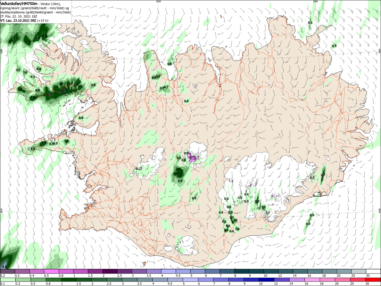Select the dark teal 8 snow legend swatch
381x286 pixels.
pyautogui.click(x=241, y=271)
